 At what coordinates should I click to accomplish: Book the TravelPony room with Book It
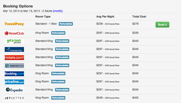(x=162, y=24)
